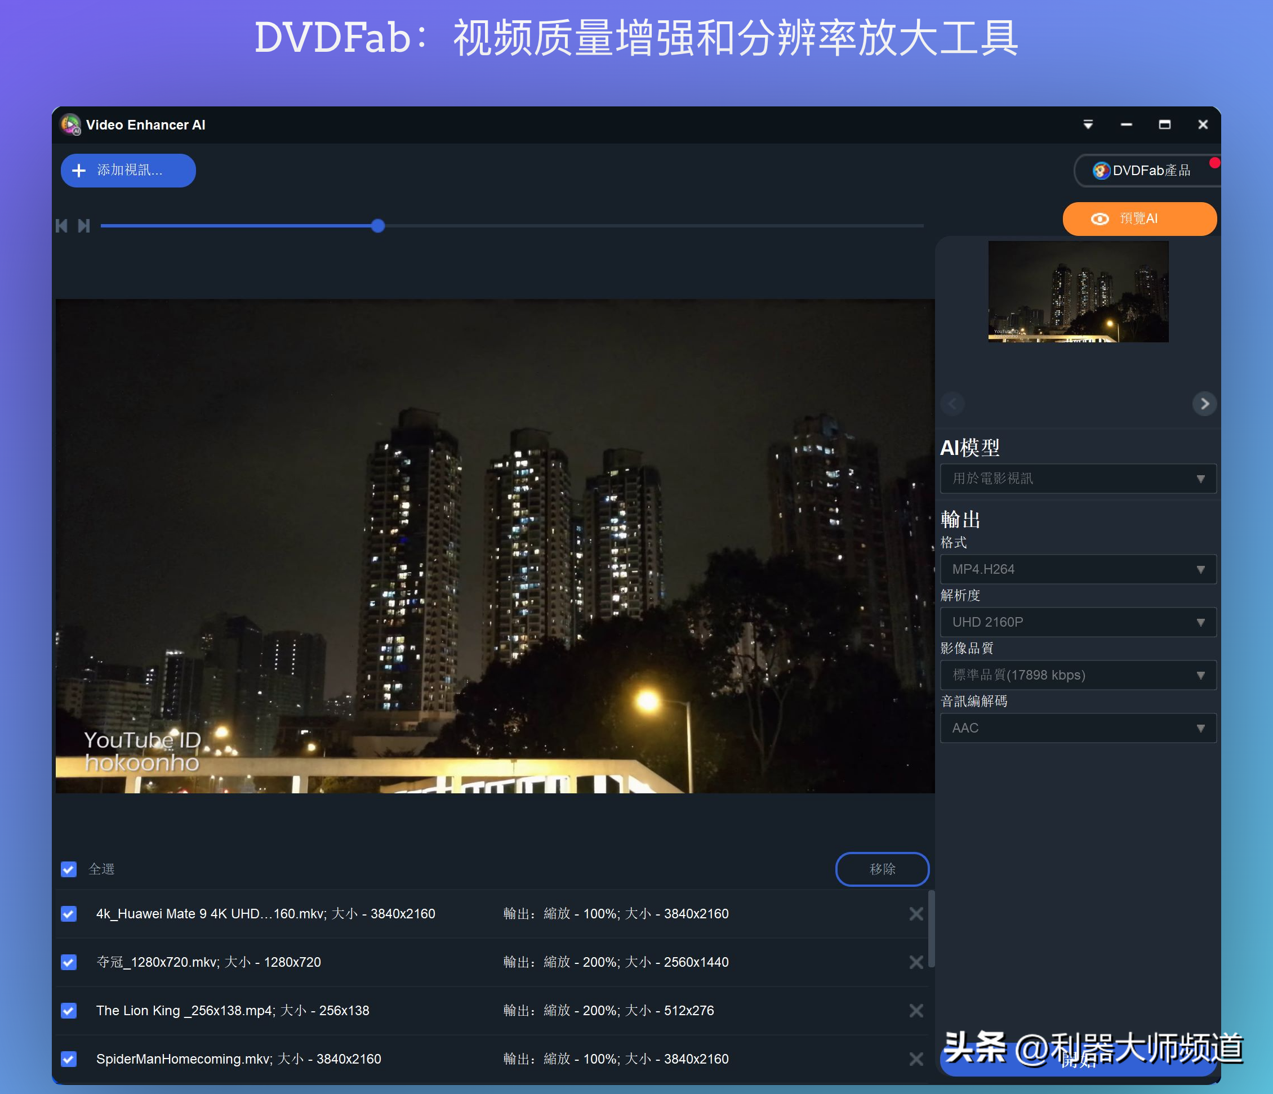The width and height of the screenshot is (1273, 1094).
Task: Click the main video preview area
Action: 495,546
